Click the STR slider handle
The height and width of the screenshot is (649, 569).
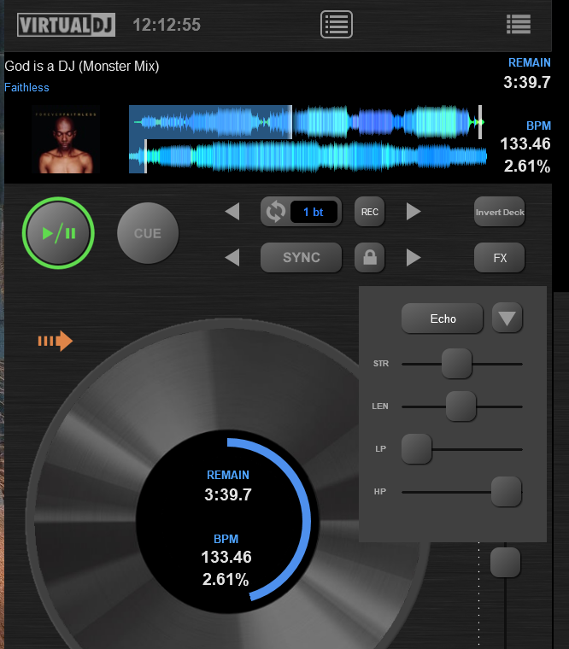457,364
